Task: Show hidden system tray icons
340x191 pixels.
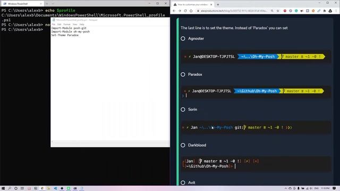Action: [x=286, y=188]
